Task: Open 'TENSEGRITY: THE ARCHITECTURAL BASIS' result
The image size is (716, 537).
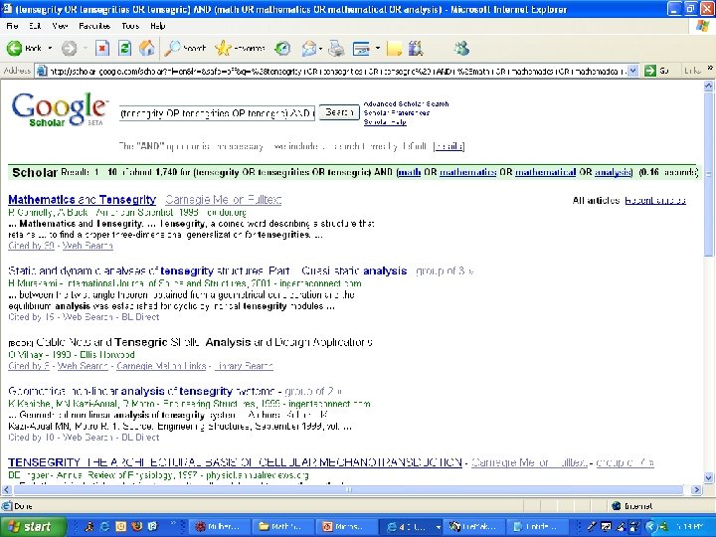Action: 235,462
